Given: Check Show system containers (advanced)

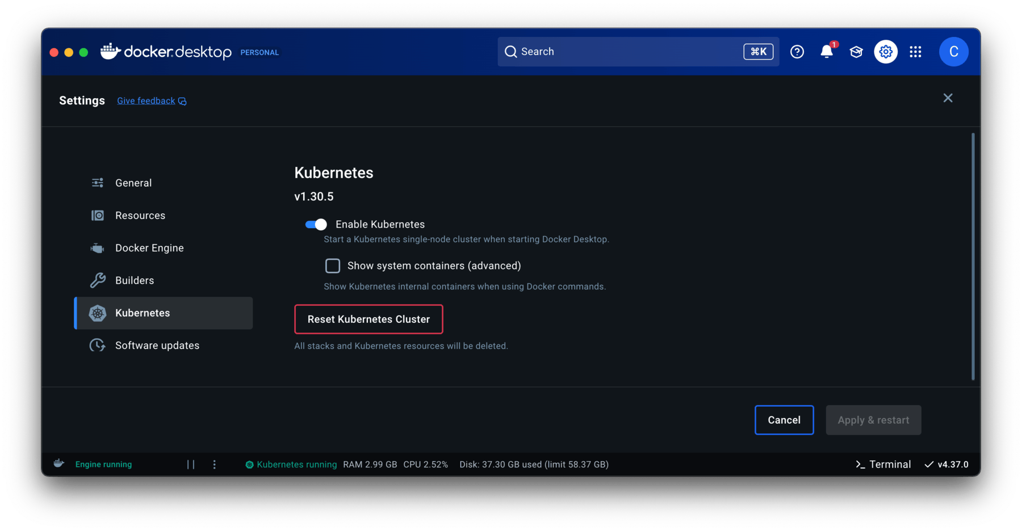Looking at the screenshot, I should (333, 265).
